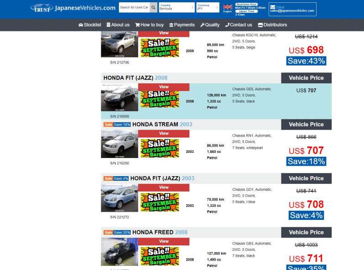Viewport: 364px width, 270px height.
Task: Click September Bargain banner for Honda Fit 2003
Action: click(160, 202)
